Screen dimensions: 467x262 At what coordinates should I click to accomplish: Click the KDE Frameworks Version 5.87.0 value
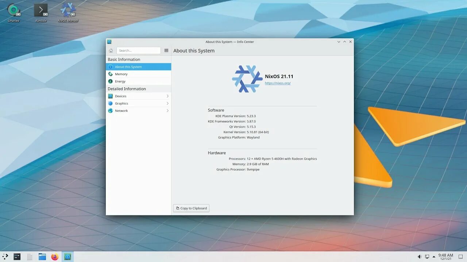click(251, 122)
